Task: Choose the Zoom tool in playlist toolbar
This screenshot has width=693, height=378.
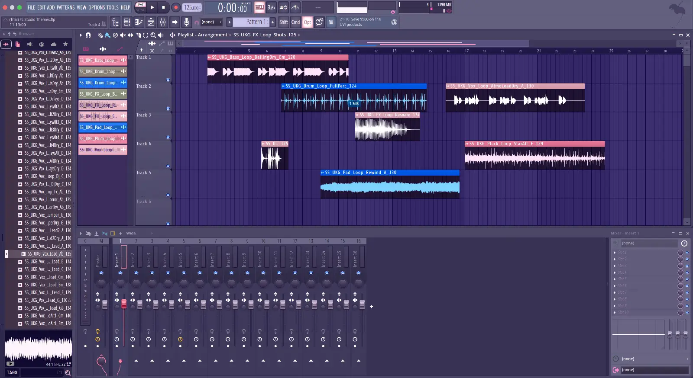Action: (x=153, y=35)
